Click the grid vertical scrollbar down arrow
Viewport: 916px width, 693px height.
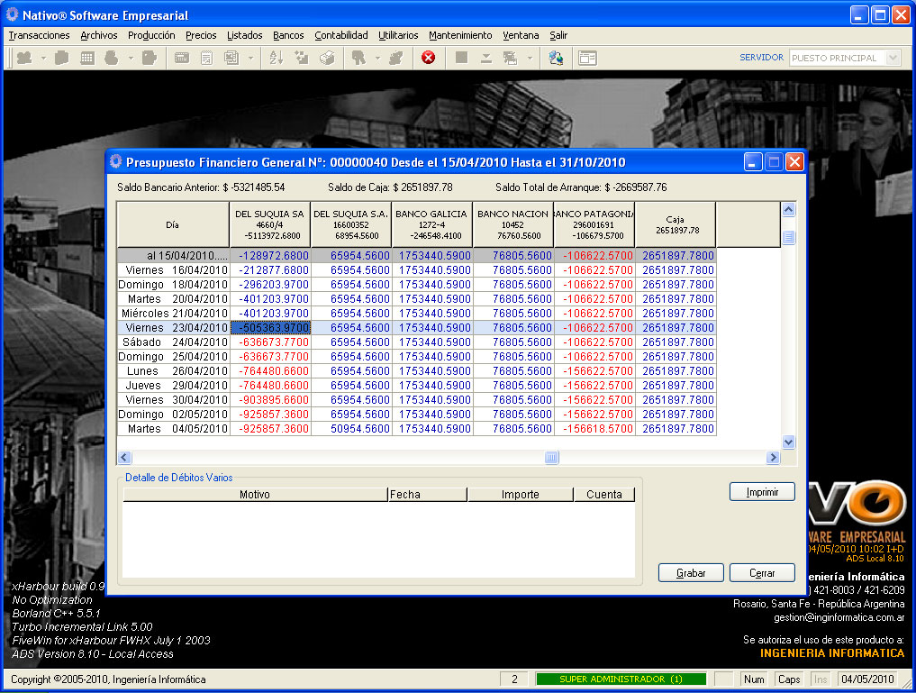point(789,442)
